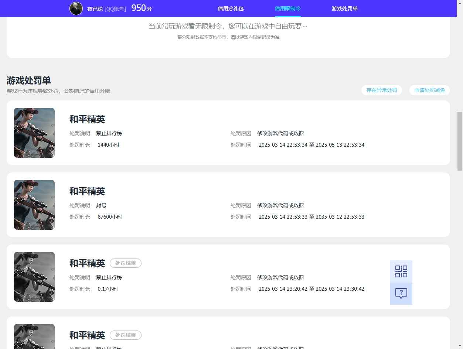Click time range ending 2025-03-14 23:30:42

(x=311, y=289)
